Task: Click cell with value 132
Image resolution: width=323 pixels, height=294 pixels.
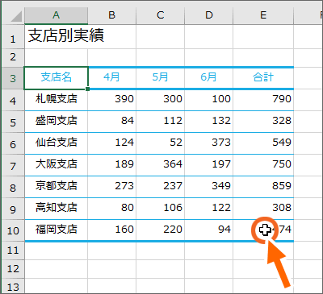Action: tap(209, 122)
